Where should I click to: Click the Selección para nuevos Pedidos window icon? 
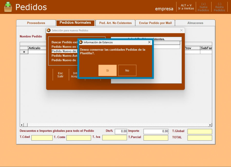49,30
